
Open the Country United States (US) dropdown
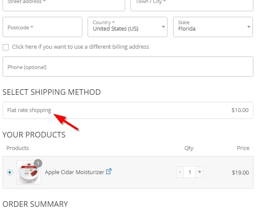pos(127,27)
